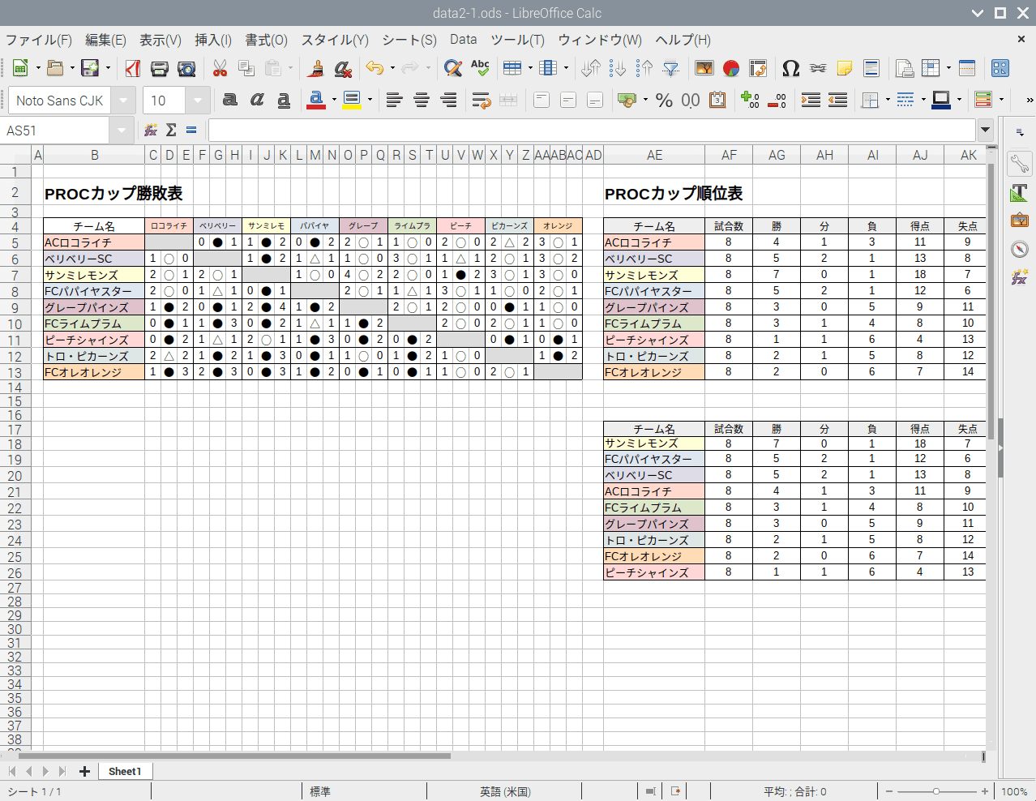Expand the font size dropdown
The height and width of the screenshot is (801, 1036).
point(198,101)
